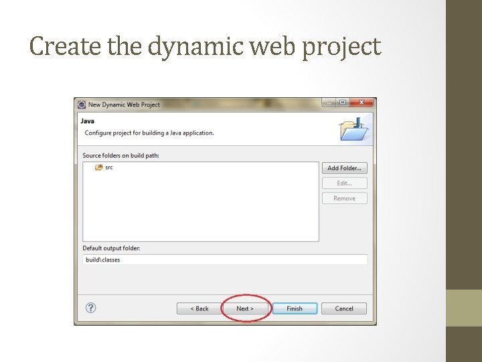Viewport: 482px width, 362px height.
Task: Click the 'Source folders on build path:' label
Action: click(x=120, y=156)
